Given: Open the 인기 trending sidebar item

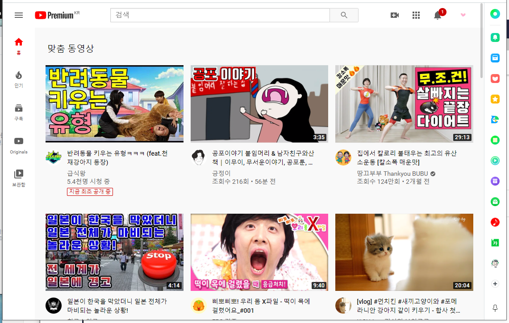Looking at the screenshot, I should coord(19,79).
